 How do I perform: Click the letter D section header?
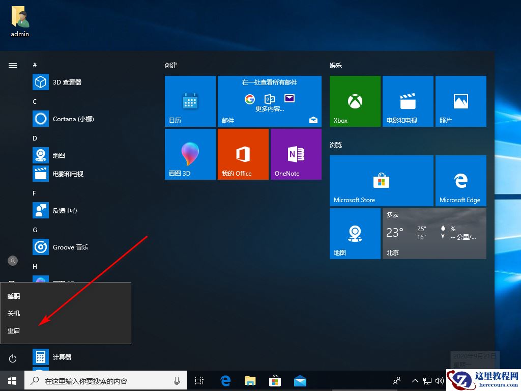tap(34, 138)
